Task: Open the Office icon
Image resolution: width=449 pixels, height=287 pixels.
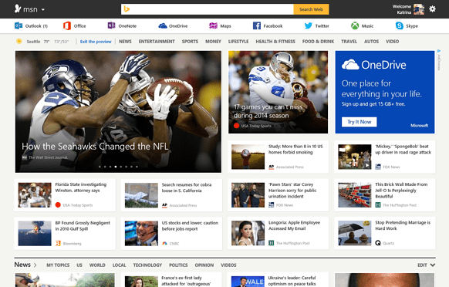Action: click(x=66, y=25)
